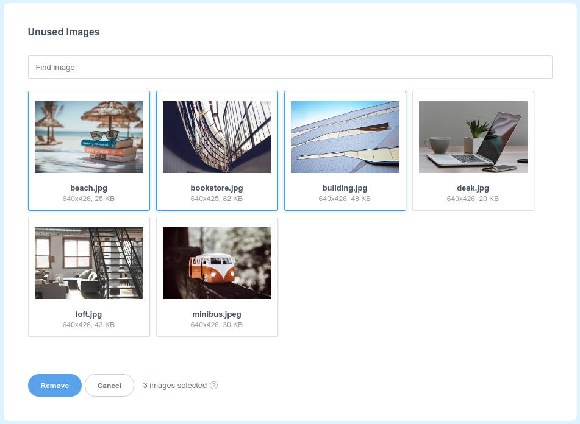Click the Unused Images heading
Screen dimensions: 580x424
(x=63, y=32)
